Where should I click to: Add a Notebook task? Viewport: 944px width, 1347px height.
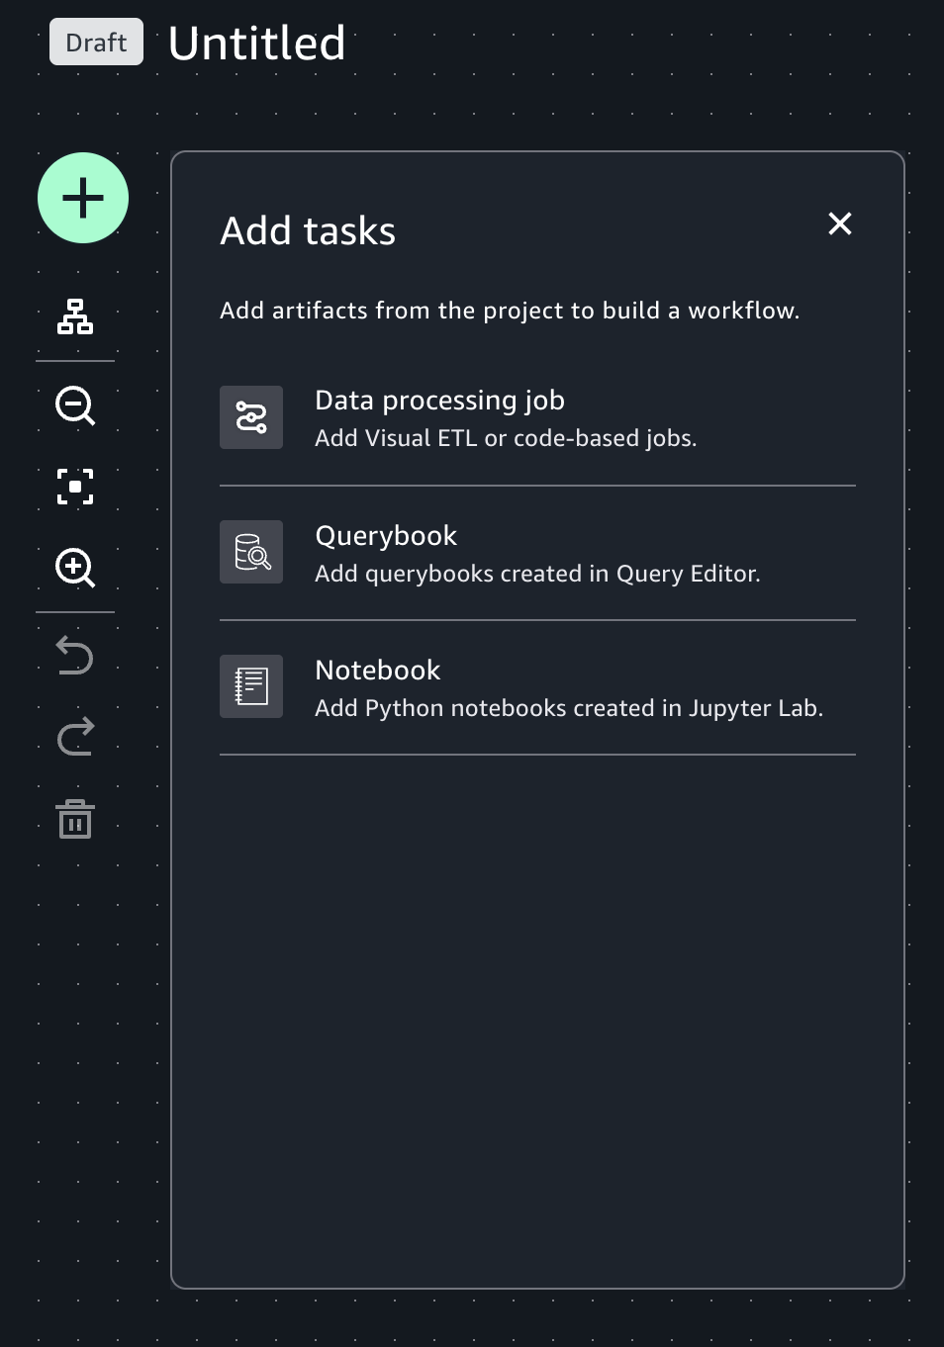click(537, 687)
